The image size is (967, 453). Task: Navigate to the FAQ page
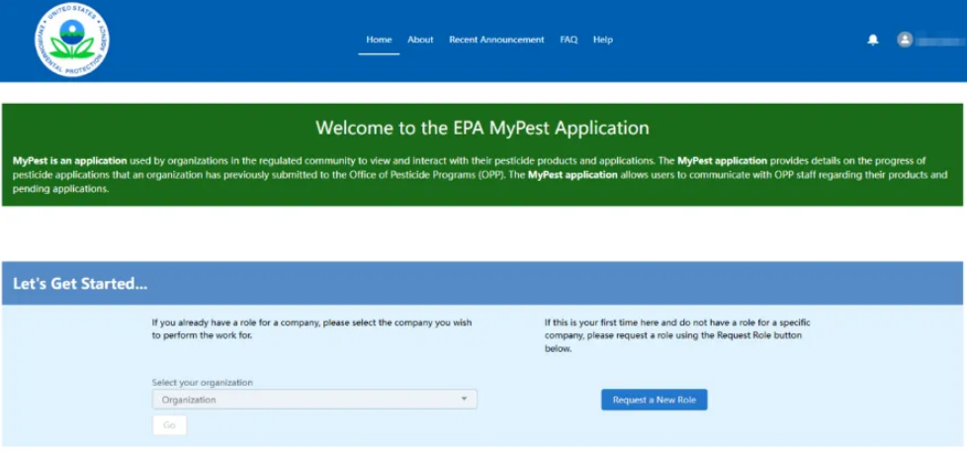pos(569,40)
